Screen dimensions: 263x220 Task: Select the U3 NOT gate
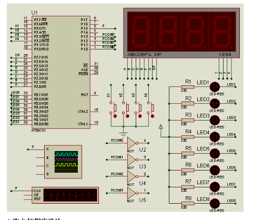point(133,160)
